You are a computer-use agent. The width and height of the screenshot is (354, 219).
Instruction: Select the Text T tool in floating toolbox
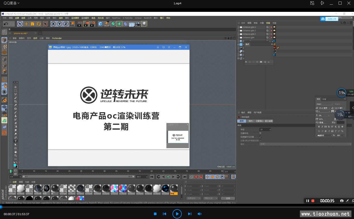[15, 141]
